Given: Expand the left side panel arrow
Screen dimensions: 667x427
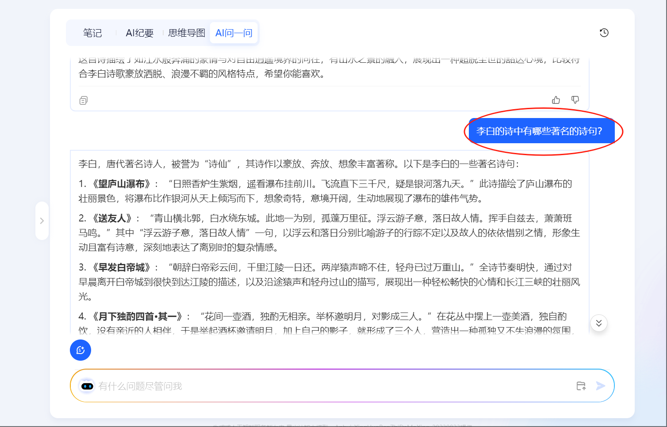Looking at the screenshot, I should tap(42, 221).
